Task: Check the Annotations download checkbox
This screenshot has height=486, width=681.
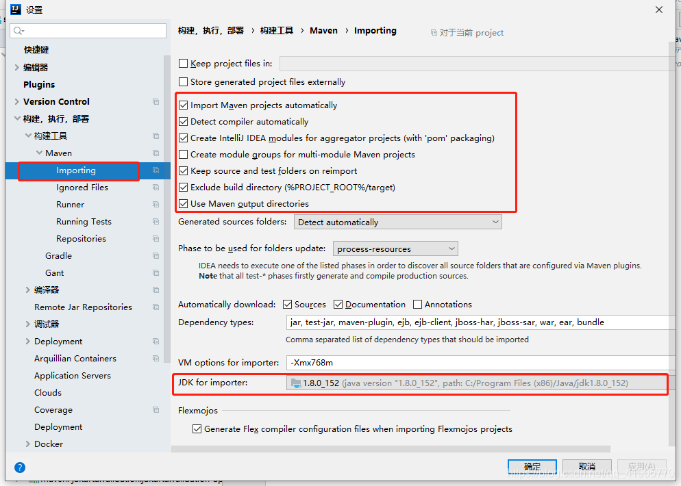Action: pyautogui.click(x=417, y=304)
